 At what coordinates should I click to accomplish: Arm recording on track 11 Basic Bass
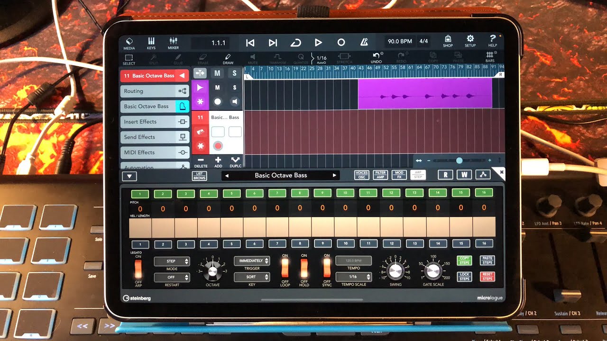[218, 146]
